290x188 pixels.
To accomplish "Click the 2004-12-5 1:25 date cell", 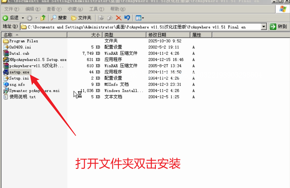I will pos(164,97).
